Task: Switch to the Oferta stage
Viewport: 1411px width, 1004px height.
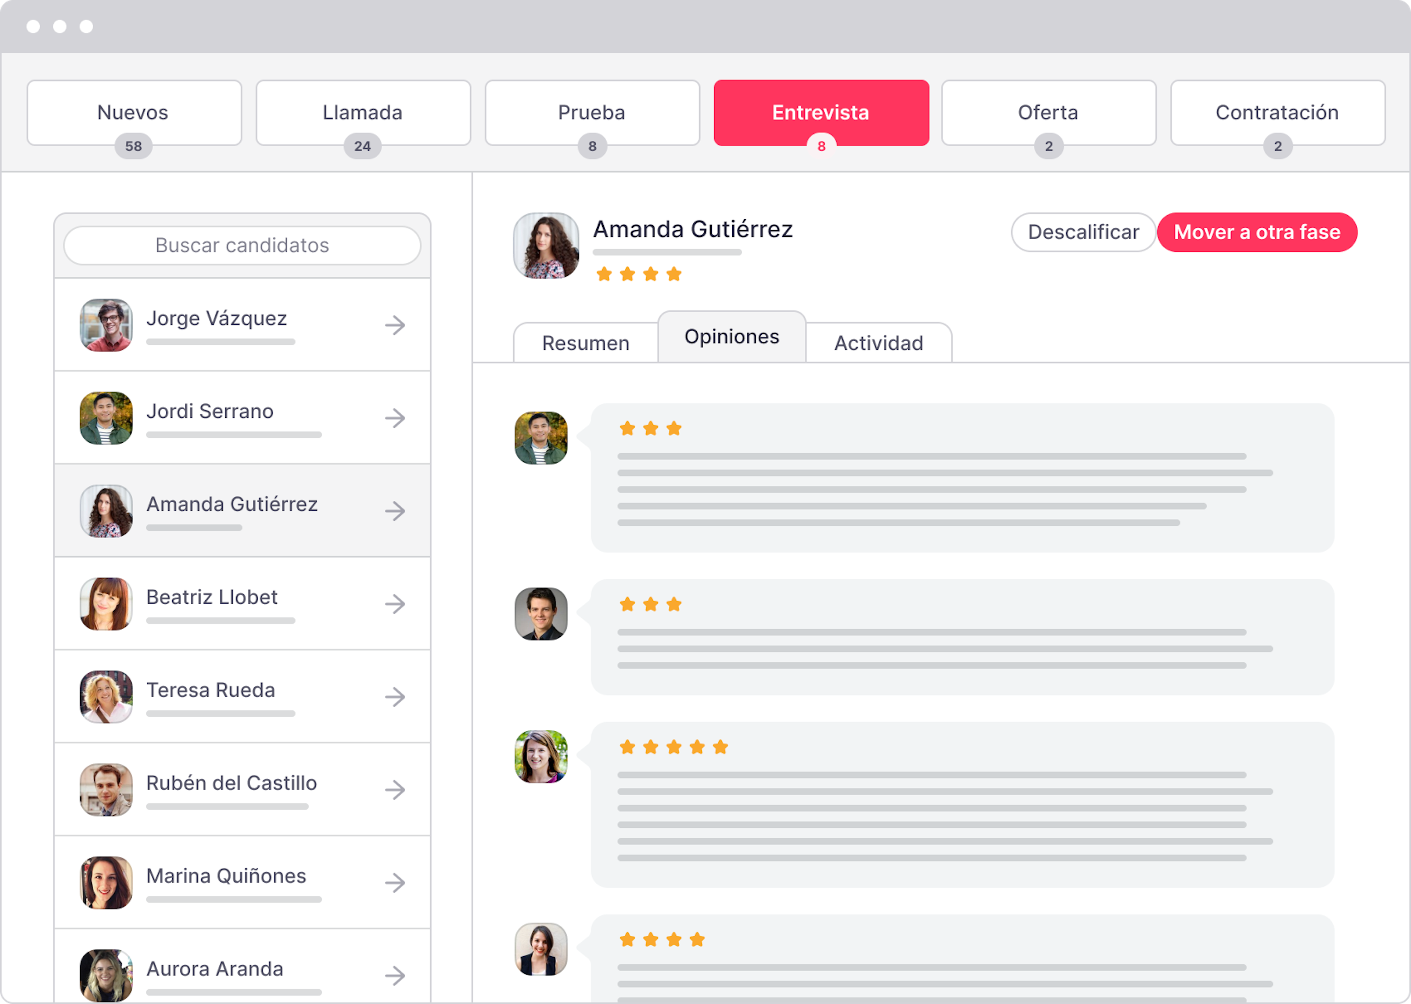Action: [x=1049, y=112]
